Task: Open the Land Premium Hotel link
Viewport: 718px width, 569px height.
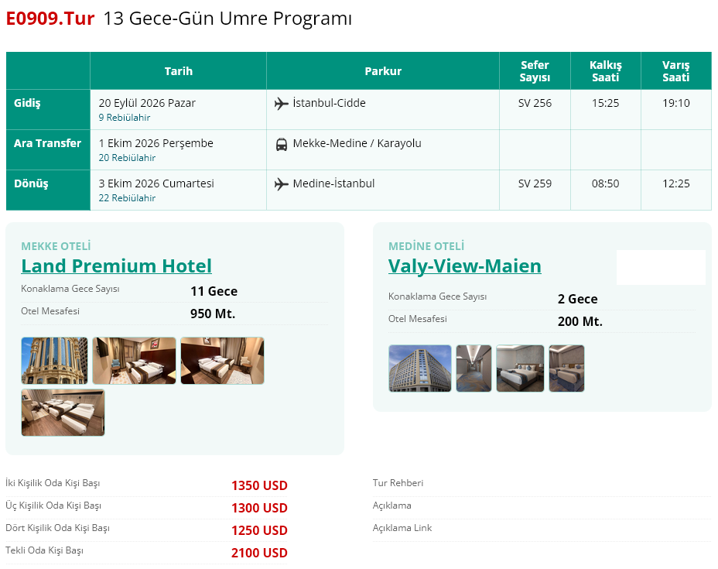Action: coord(116,266)
